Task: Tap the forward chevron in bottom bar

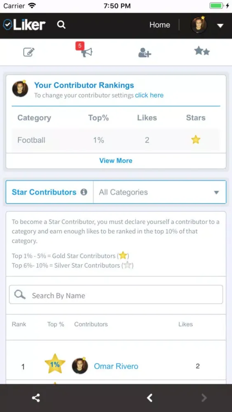Action: coord(204,398)
